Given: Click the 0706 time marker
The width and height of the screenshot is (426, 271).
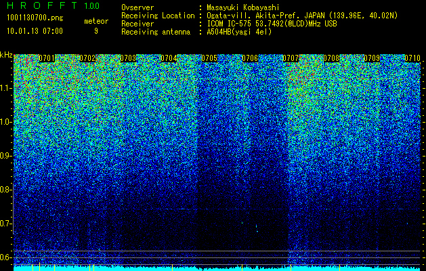Looking at the screenshot, I should [x=250, y=58].
